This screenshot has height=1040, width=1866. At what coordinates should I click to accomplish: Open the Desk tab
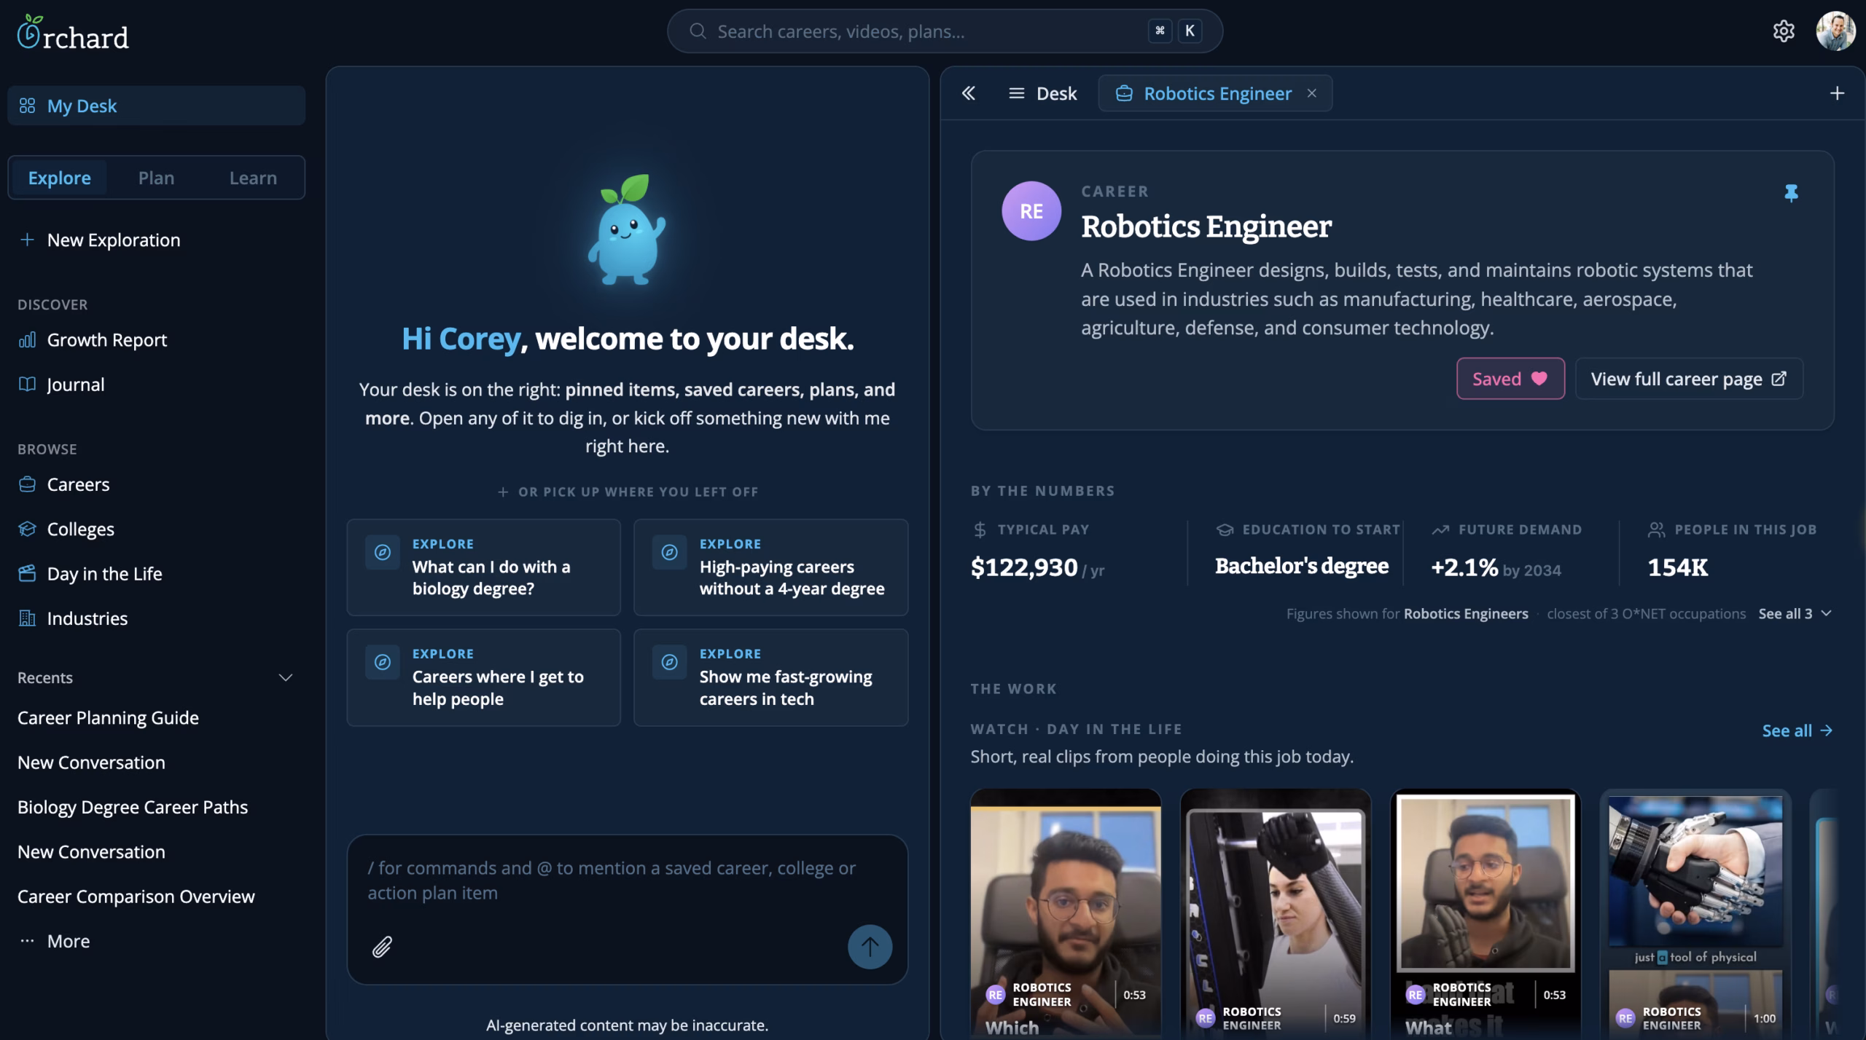point(1042,93)
